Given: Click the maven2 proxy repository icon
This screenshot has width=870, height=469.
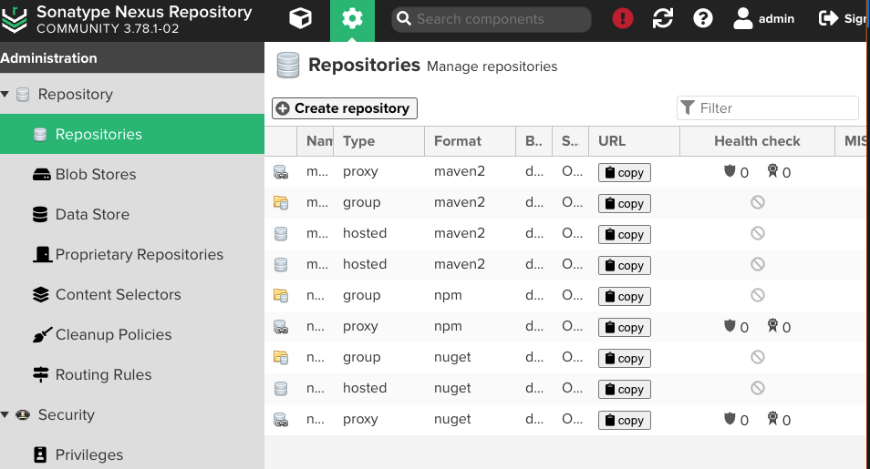Looking at the screenshot, I should point(281,172).
